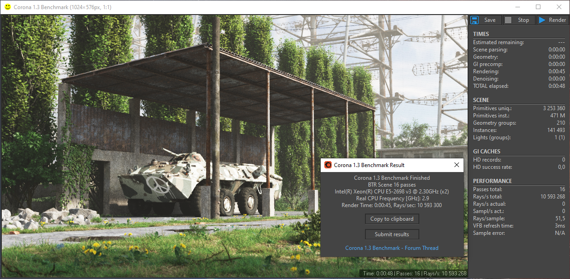Click the Intel Xeon CPU E5-2698 v3 line
Viewport: 570px width, 279px height.
click(392, 192)
